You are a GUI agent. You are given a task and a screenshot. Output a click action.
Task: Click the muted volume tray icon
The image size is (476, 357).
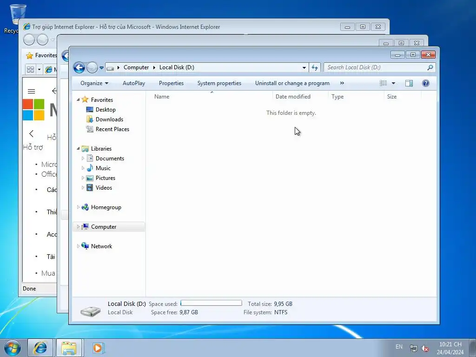click(x=425, y=349)
